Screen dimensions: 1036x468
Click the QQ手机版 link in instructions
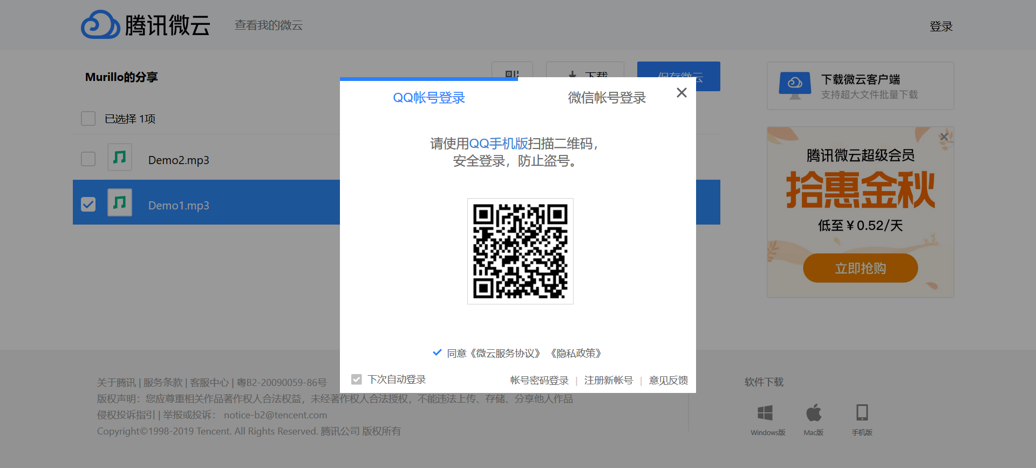(499, 144)
